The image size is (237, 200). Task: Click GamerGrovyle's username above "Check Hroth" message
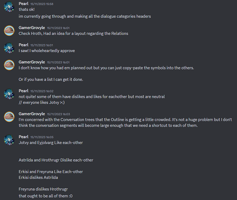[32, 28]
